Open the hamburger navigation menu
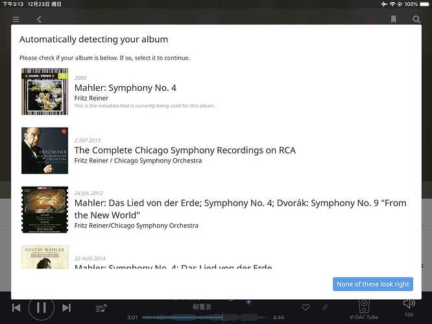The image size is (432, 324). pos(16,19)
